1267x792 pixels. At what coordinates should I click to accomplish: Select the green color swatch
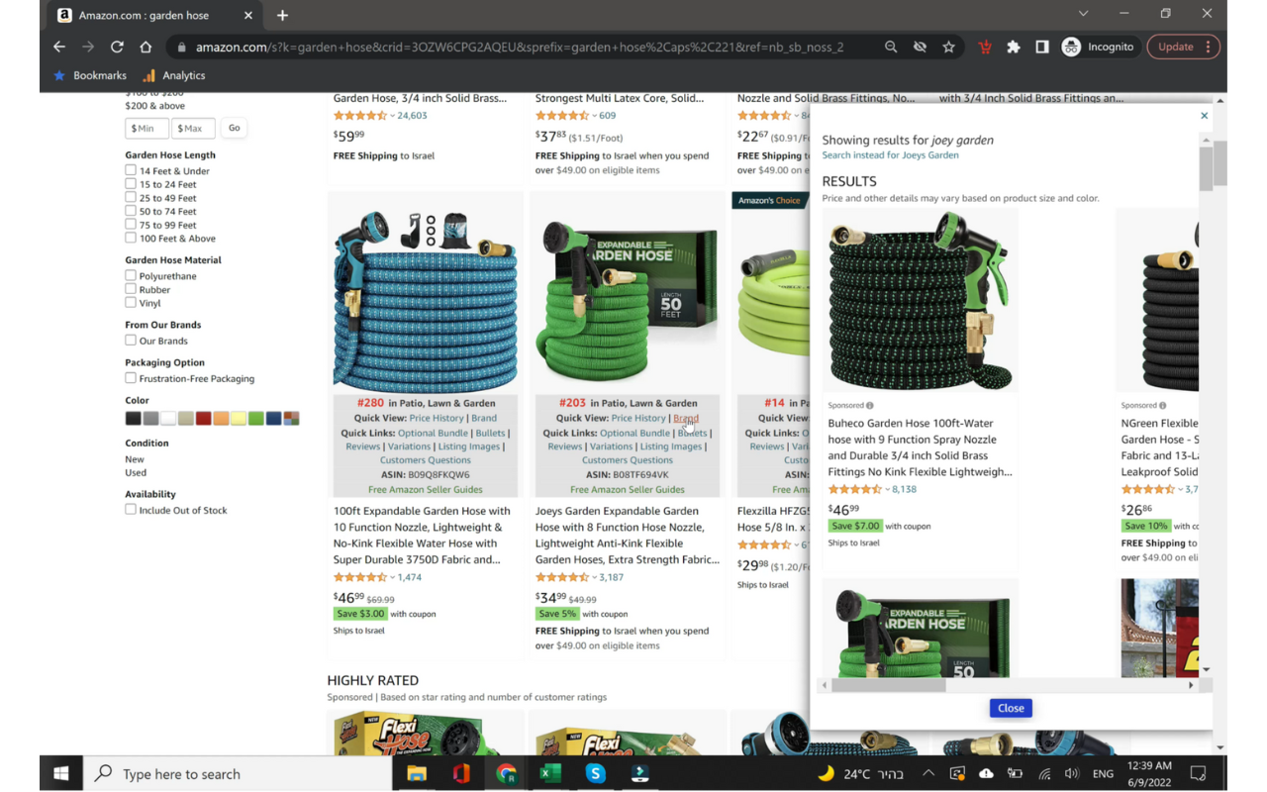[x=256, y=419]
